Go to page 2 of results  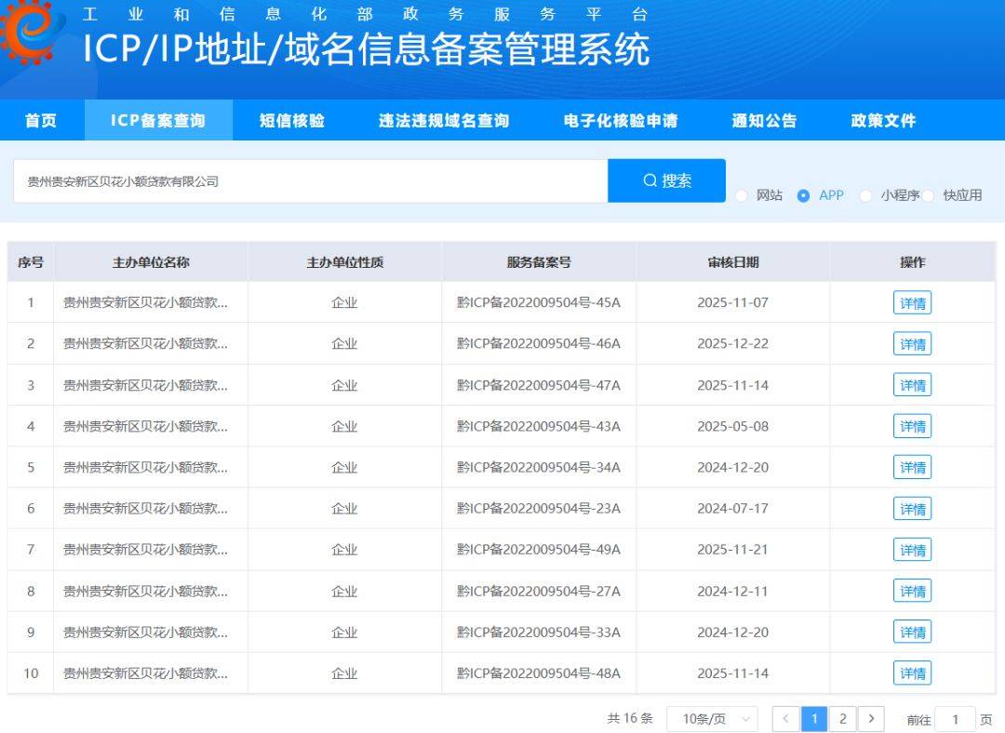point(842,719)
